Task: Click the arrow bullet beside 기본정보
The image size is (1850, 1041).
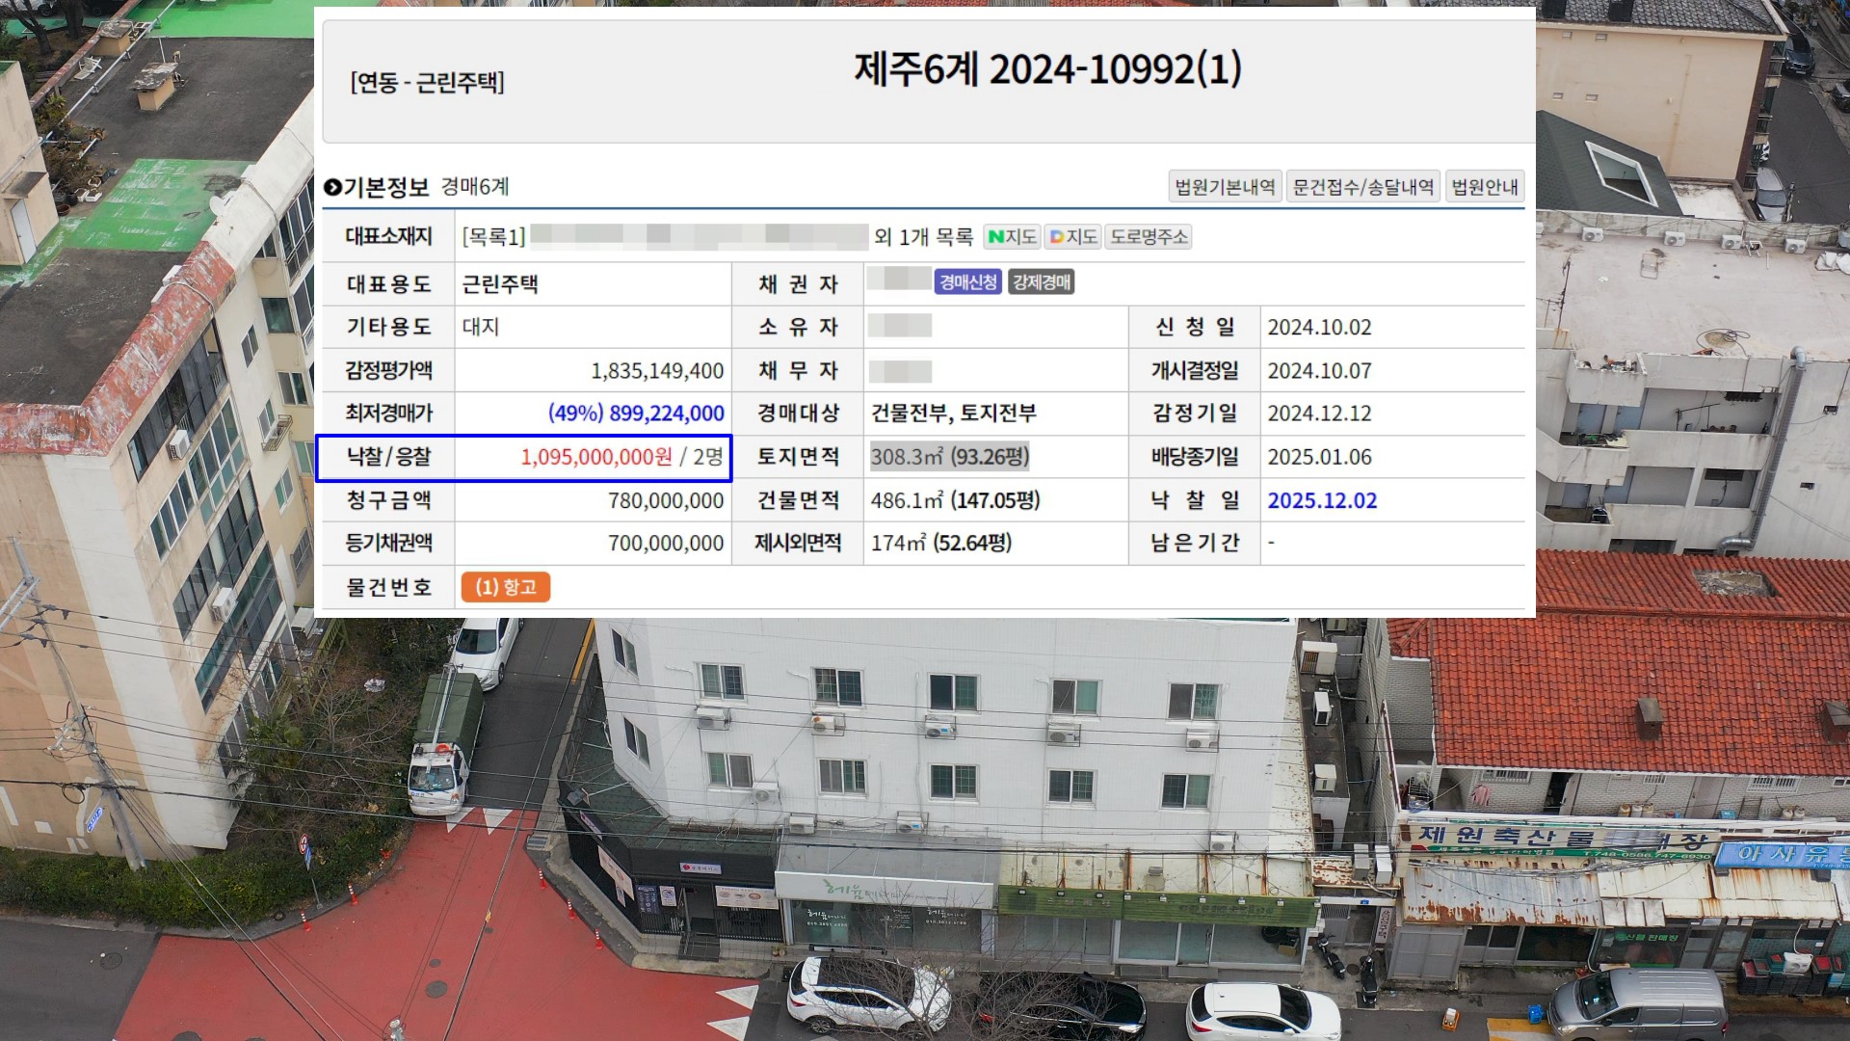Action: point(332,187)
